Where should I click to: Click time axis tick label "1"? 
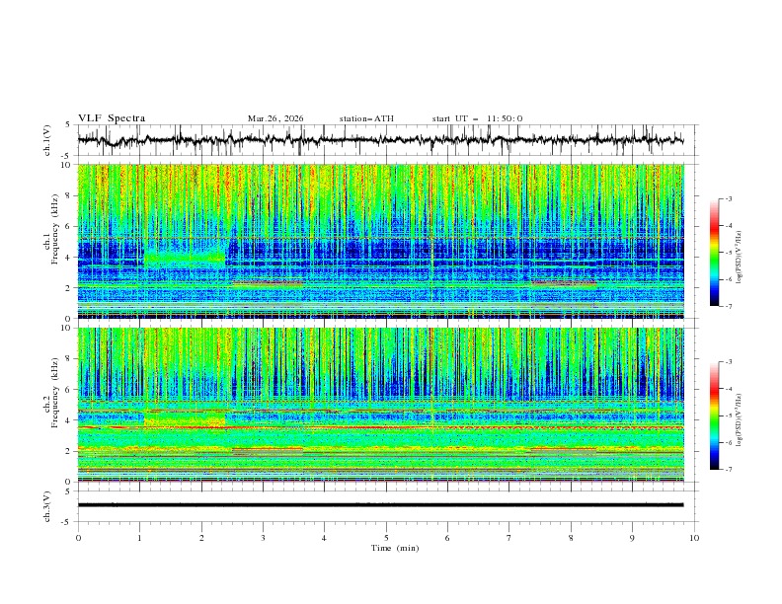pos(140,538)
